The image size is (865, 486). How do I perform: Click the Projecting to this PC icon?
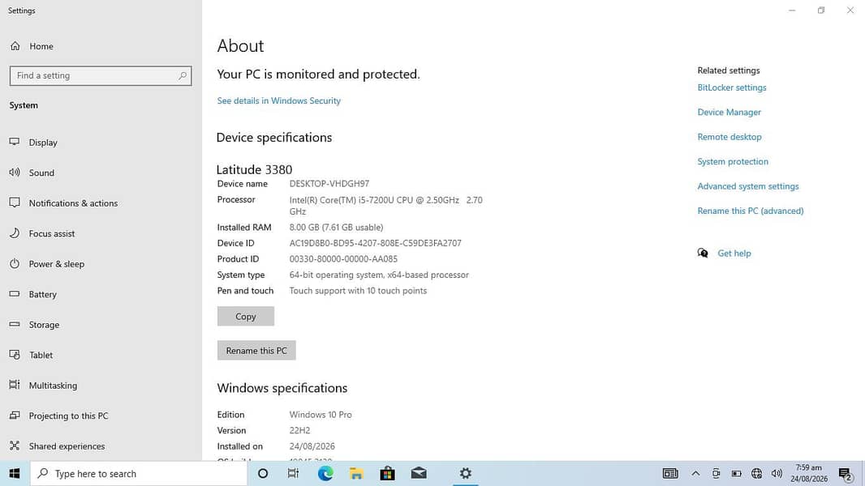pyautogui.click(x=15, y=415)
